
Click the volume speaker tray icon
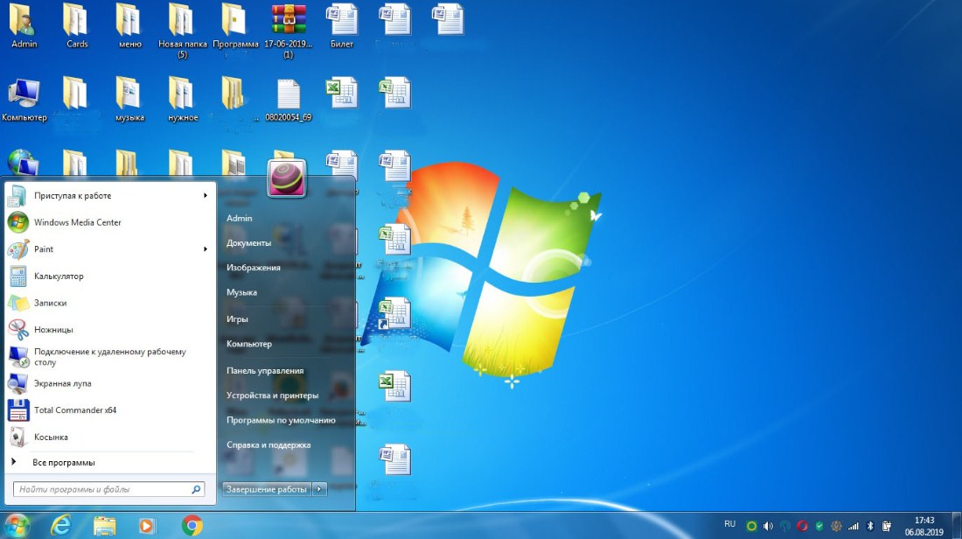coord(768,526)
